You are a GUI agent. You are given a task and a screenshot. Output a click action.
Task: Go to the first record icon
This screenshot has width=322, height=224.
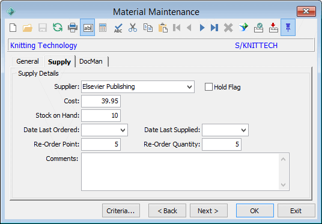(177, 28)
